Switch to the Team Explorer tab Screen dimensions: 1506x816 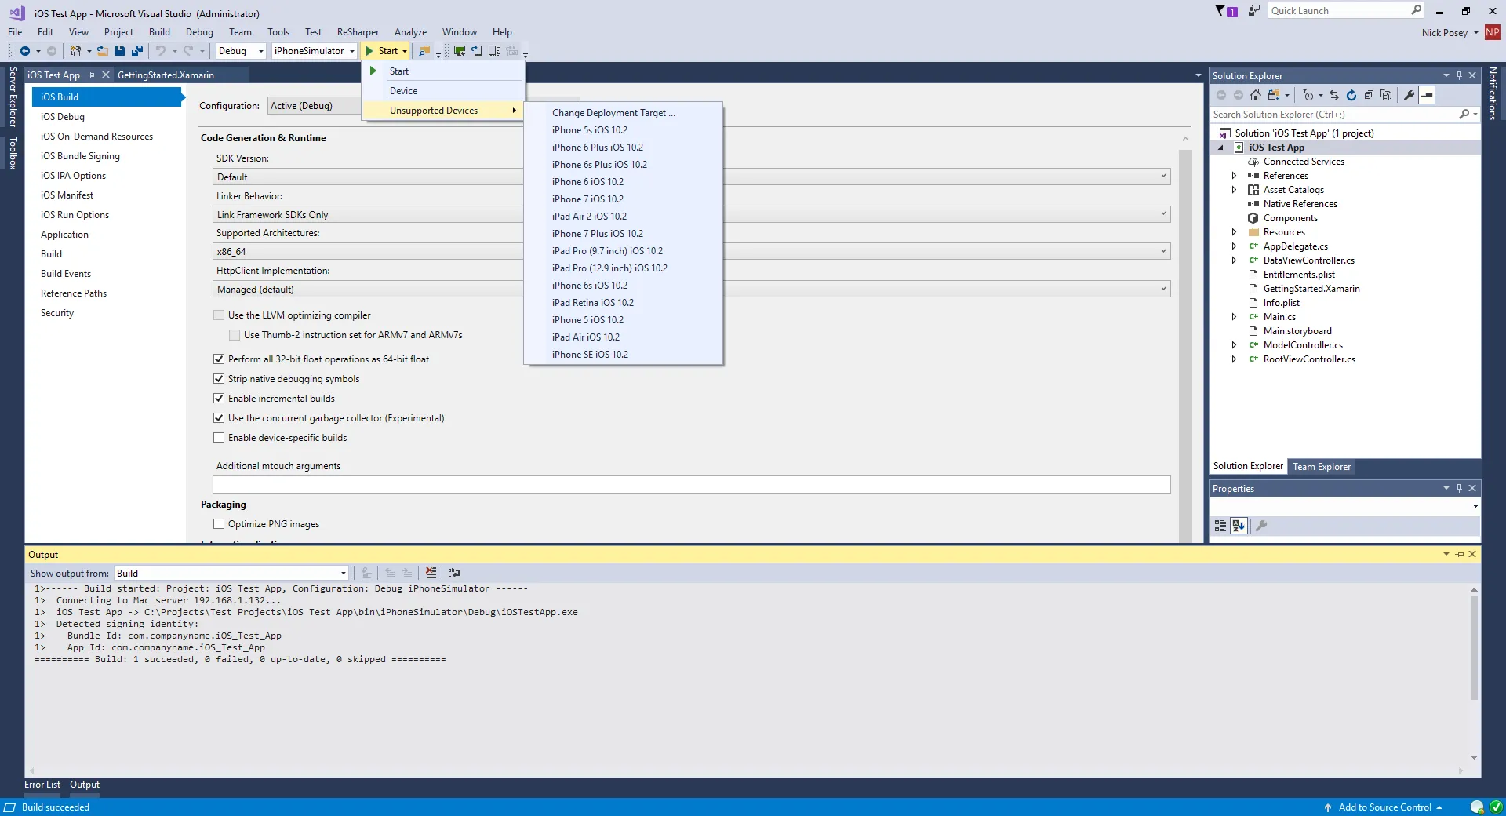coord(1322,467)
